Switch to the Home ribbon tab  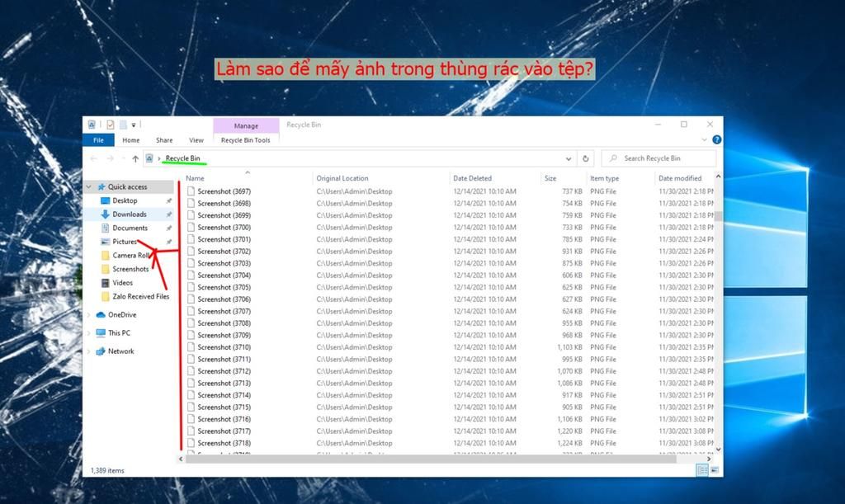pyautogui.click(x=131, y=140)
